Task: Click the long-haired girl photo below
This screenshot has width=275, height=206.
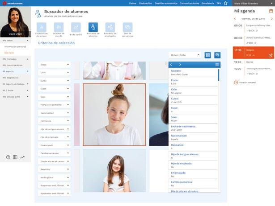Action: point(114,171)
